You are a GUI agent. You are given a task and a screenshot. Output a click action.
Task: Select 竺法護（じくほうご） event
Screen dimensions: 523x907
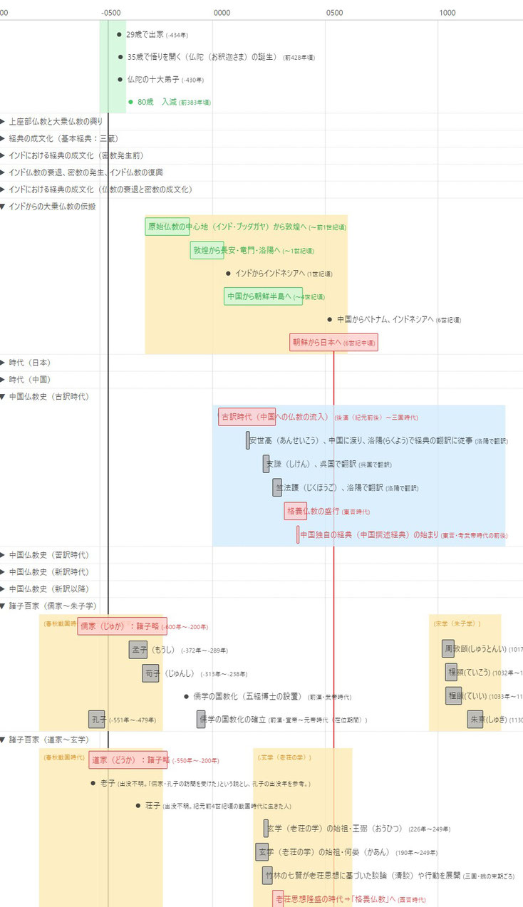coord(277,487)
